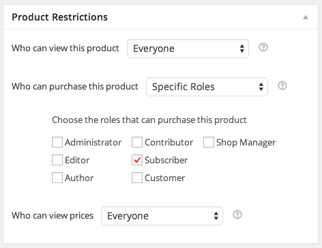Uncheck the Subscriber role checkbox
322x248 pixels.
[x=137, y=160]
